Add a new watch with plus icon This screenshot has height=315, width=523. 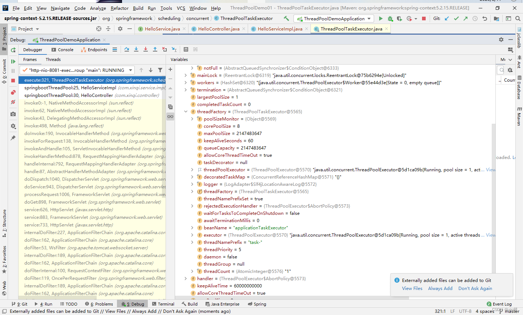tap(170, 69)
